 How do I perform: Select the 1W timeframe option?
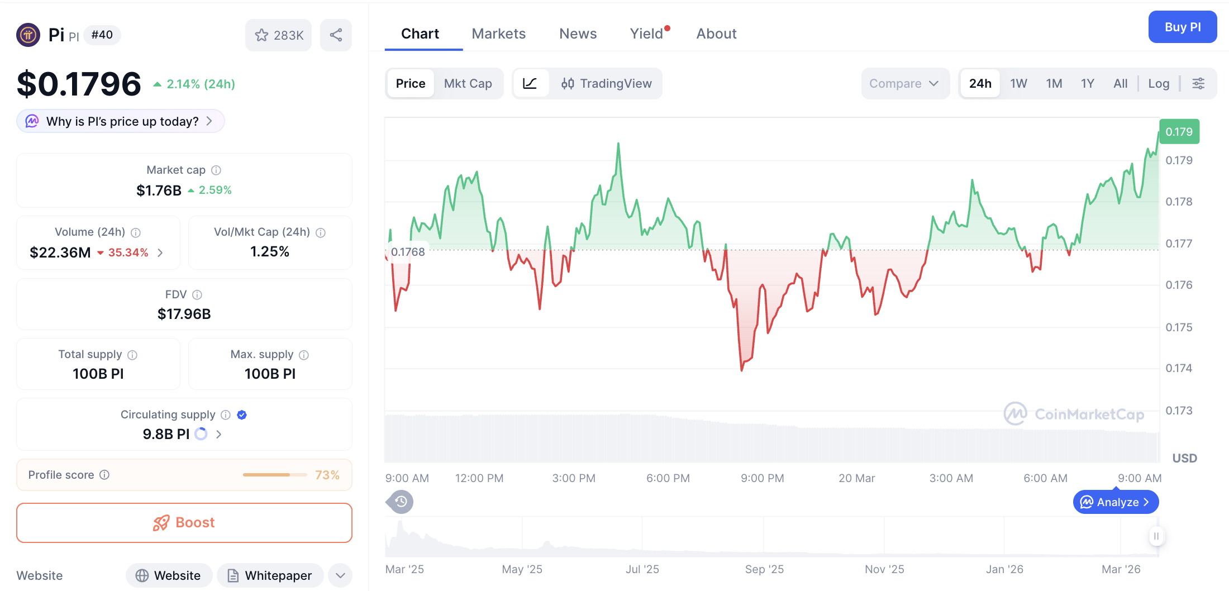pyautogui.click(x=1018, y=83)
